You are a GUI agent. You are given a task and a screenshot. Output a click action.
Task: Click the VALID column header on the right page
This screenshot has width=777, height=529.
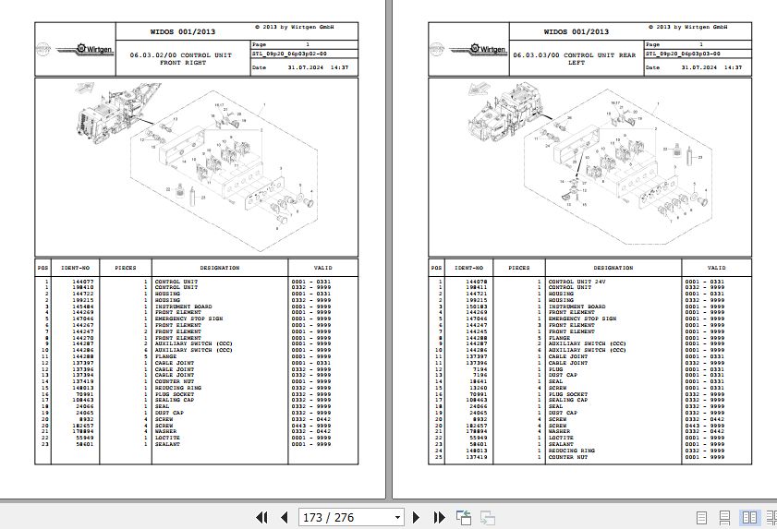pos(716,268)
